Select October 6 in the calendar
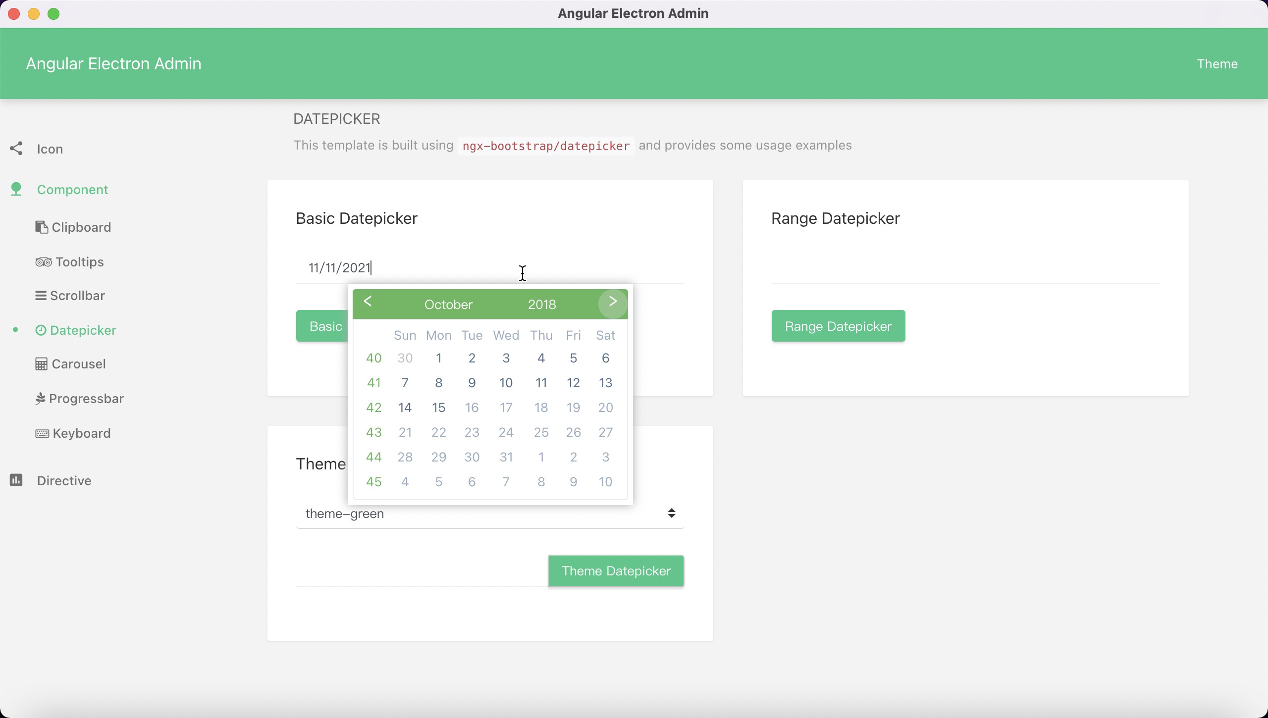 605,358
